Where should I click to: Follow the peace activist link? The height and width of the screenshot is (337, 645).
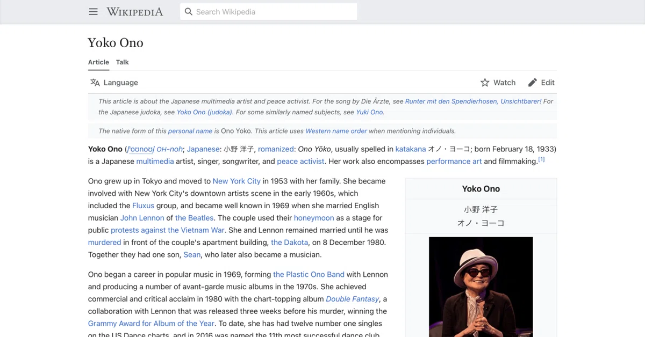point(301,162)
